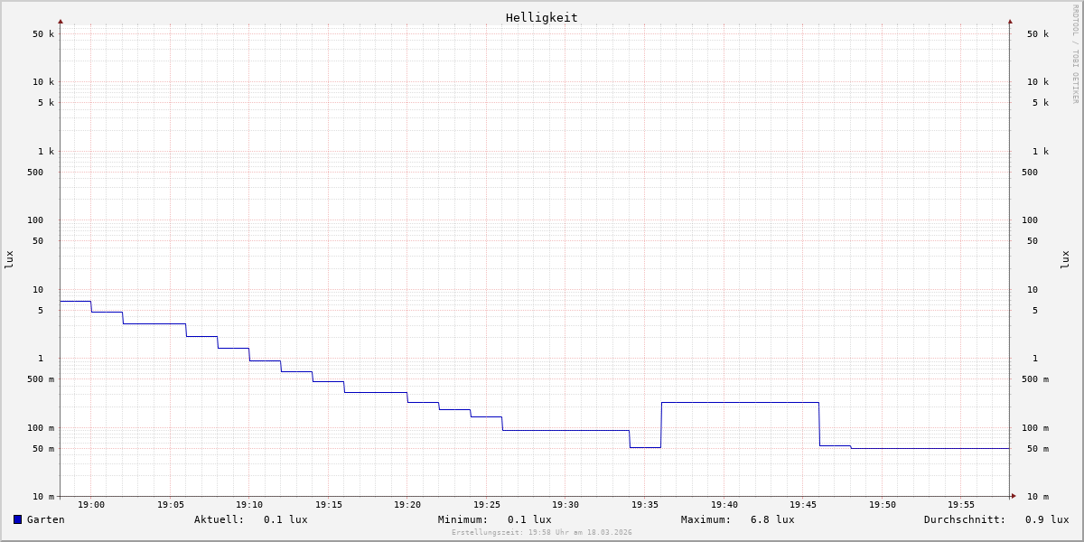Viewport: 1084px width, 542px height.
Task: Click the 19:35 time axis label
Action: [x=645, y=505]
